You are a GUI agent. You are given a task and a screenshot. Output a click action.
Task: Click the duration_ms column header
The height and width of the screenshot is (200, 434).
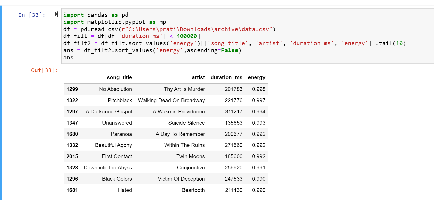click(x=226, y=77)
